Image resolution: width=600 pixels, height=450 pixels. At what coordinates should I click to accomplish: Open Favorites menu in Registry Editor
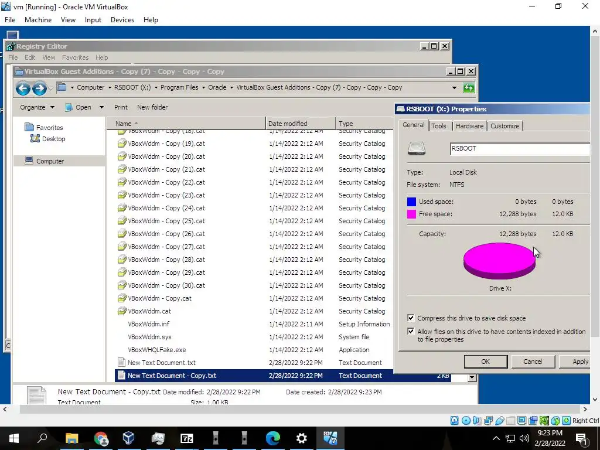[x=75, y=57]
